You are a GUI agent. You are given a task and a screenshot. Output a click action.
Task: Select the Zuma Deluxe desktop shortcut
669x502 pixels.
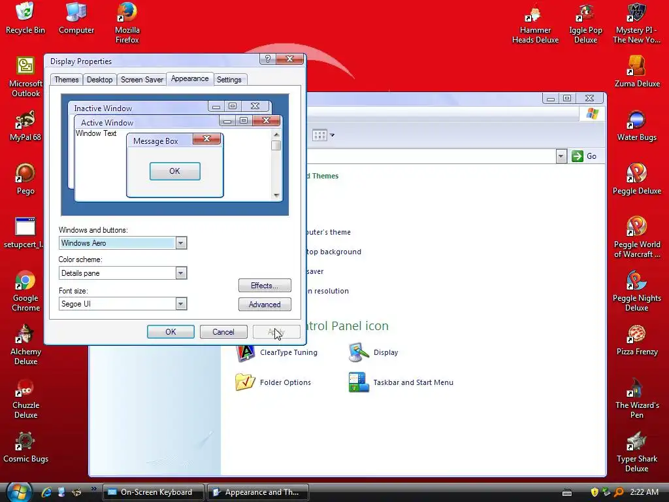tap(636, 72)
